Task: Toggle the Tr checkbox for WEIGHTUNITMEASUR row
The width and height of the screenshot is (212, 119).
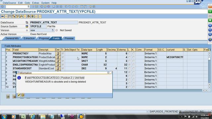Action: click(x=63, y=61)
